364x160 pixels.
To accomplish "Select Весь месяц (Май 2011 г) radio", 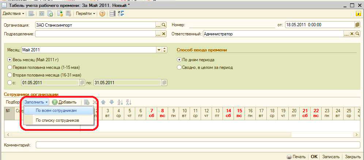I will pos(10,60).
